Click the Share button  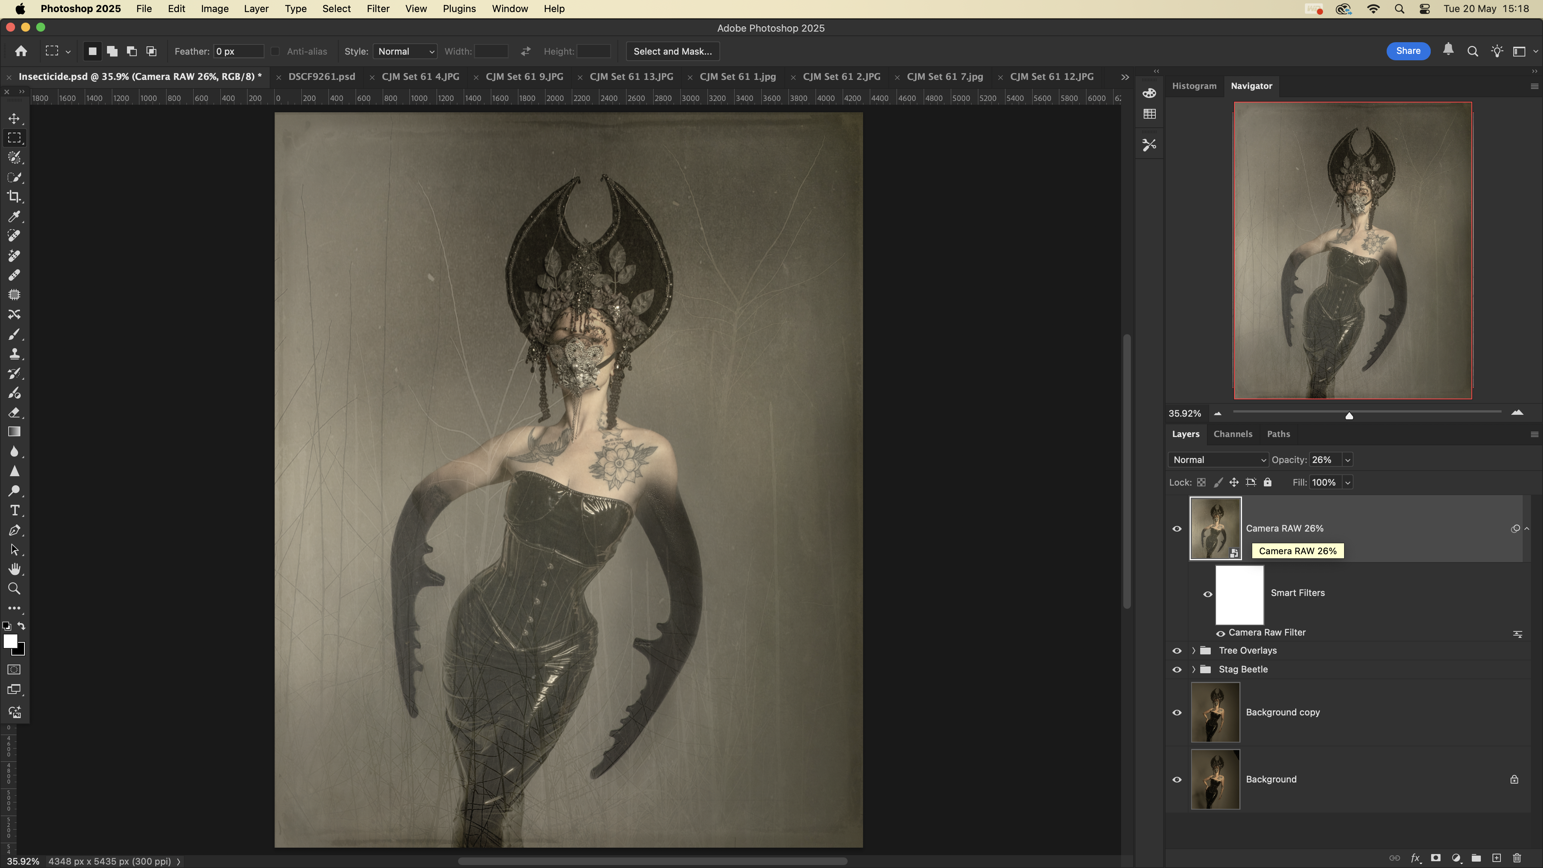pyautogui.click(x=1408, y=51)
